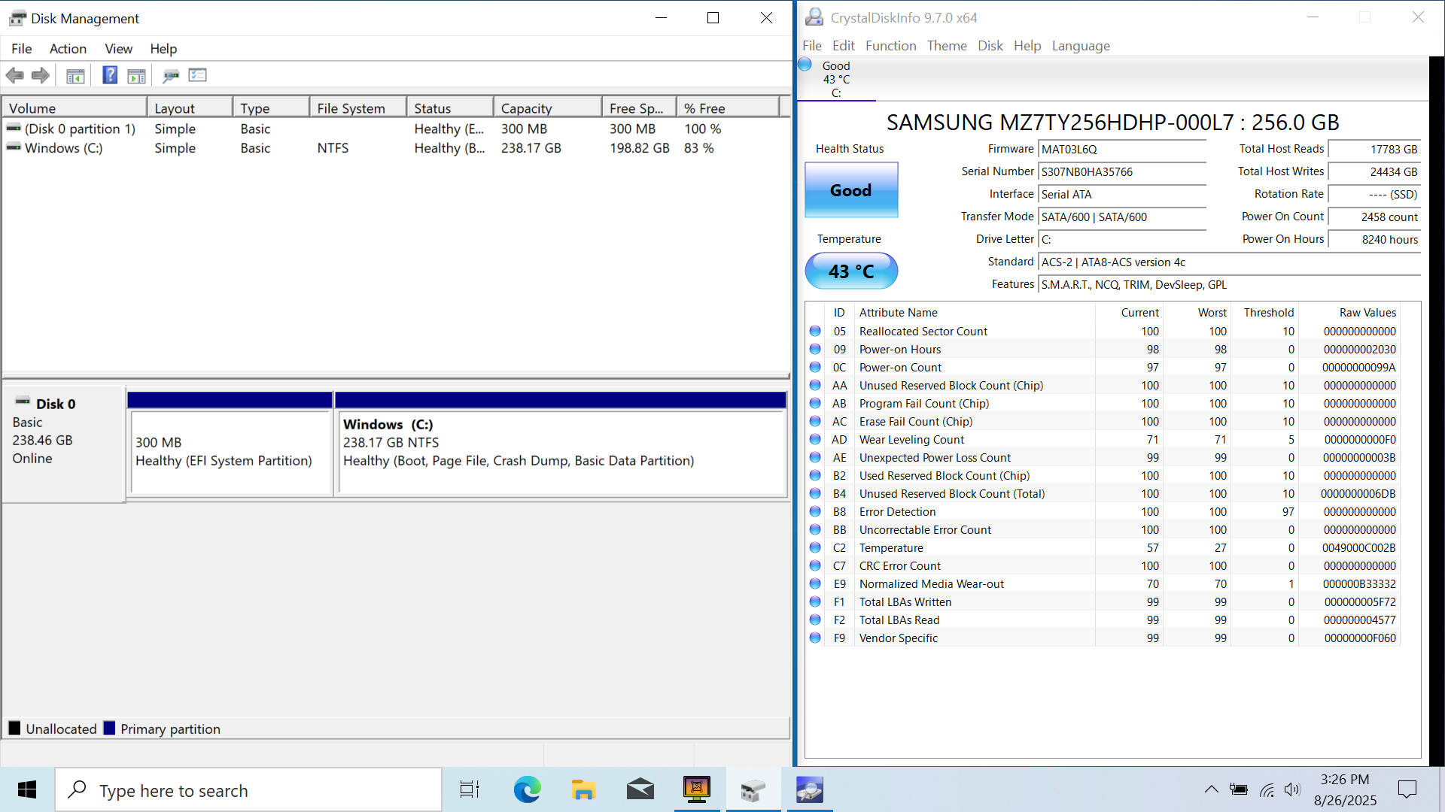Sort by the Volume column header
The height and width of the screenshot is (812, 1445).
74,108
